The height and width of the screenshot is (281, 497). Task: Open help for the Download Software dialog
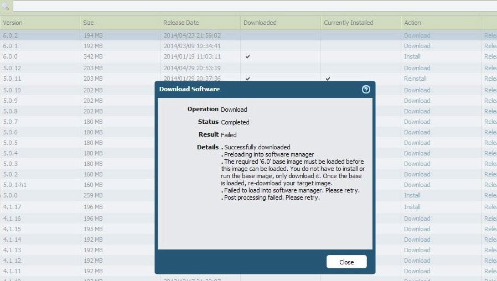(366, 90)
